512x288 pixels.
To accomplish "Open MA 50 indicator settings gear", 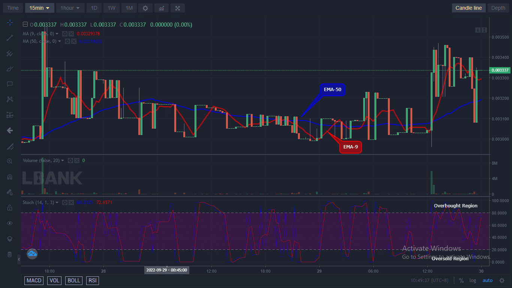I will 67,41.
